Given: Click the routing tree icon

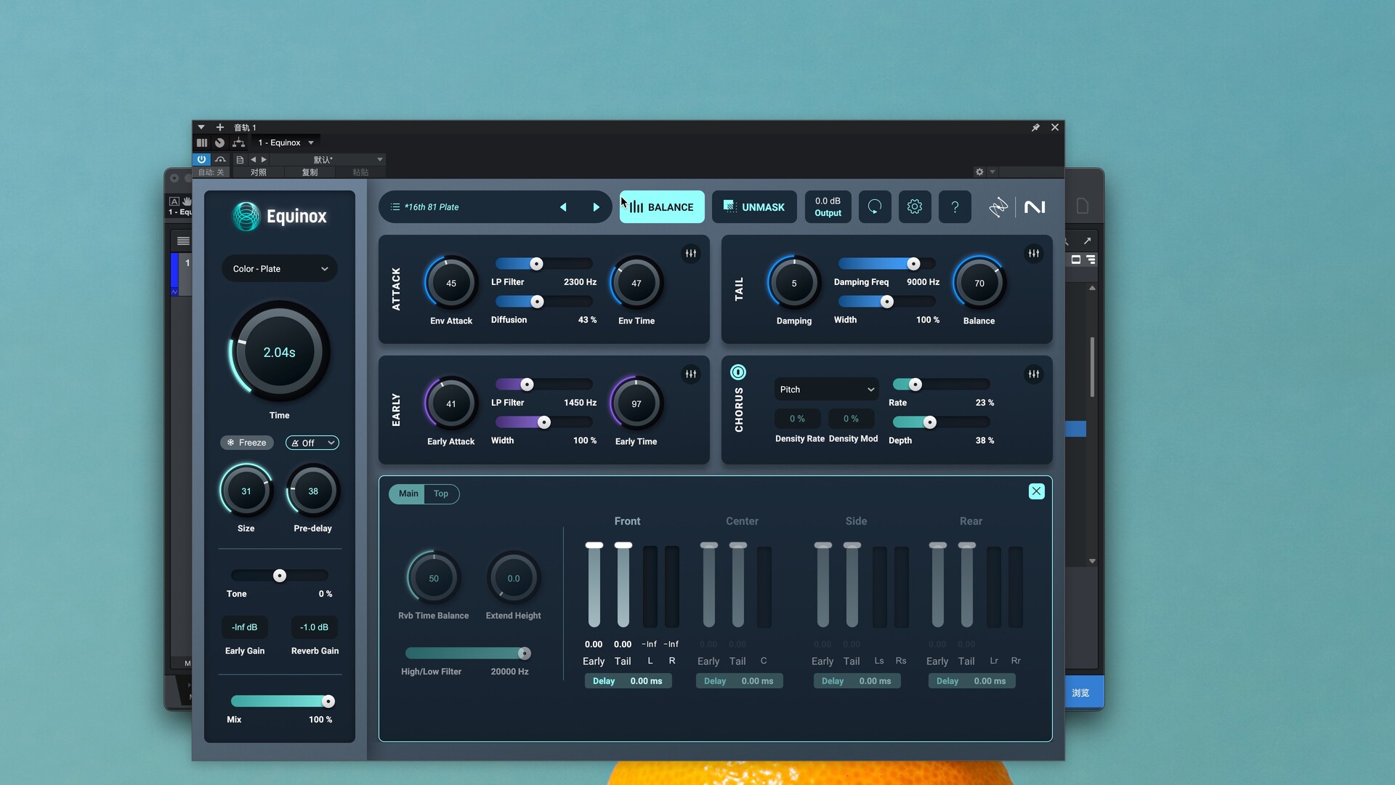Looking at the screenshot, I should click(238, 142).
